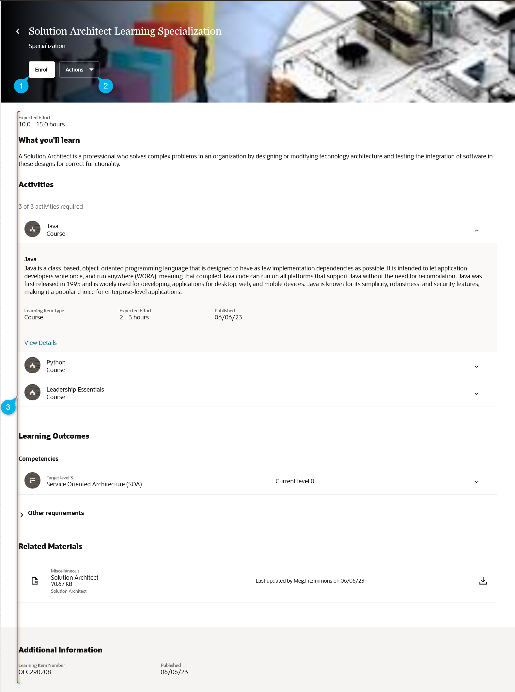Click the Python course title
This screenshot has width=515, height=692.
tap(56, 362)
